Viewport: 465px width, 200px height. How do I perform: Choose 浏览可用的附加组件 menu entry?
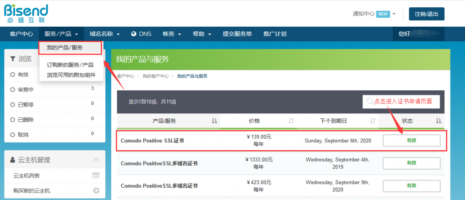coord(71,75)
